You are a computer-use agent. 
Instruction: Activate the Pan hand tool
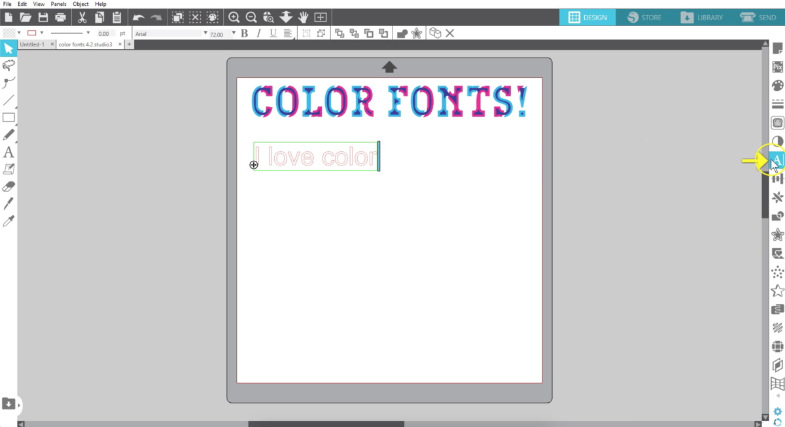(x=304, y=17)
